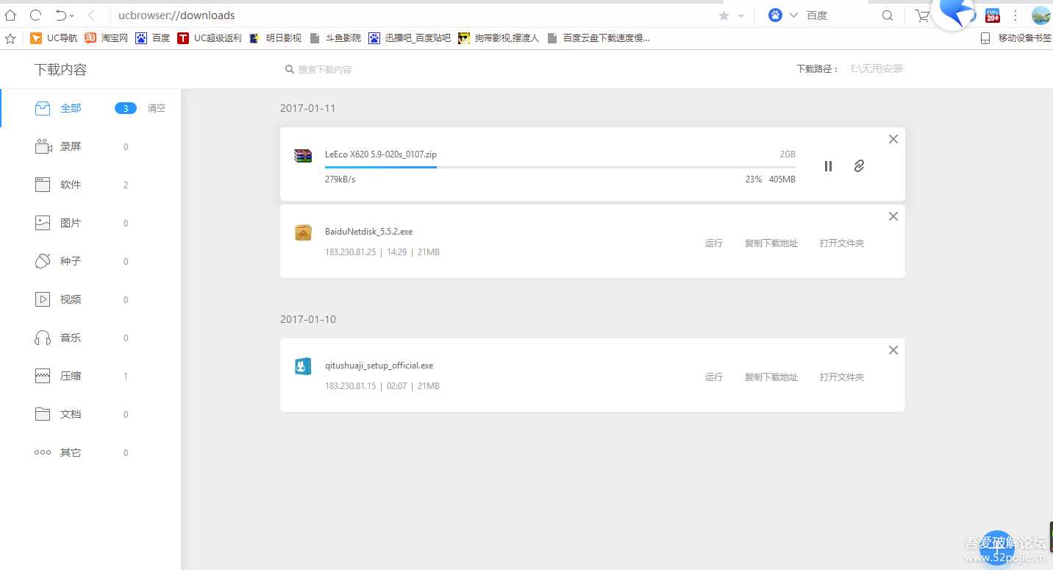Copy download link via paperclip icon
1053x570 pixels.
click(x=859, y=166)
